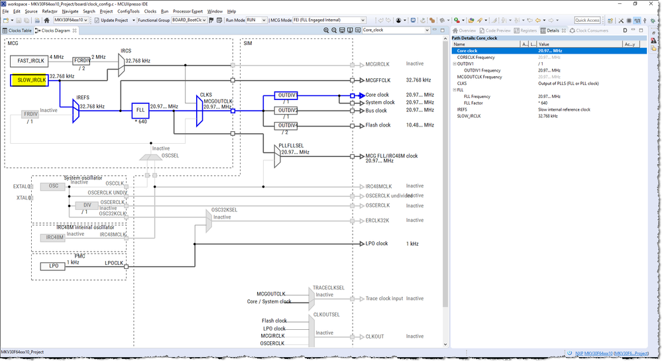Open the ConfigTools menu
Viewport: 662px width, 361px height.
[129, 11]
